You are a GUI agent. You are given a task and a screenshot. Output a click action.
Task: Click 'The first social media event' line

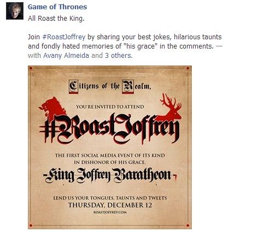coord(110,156)
